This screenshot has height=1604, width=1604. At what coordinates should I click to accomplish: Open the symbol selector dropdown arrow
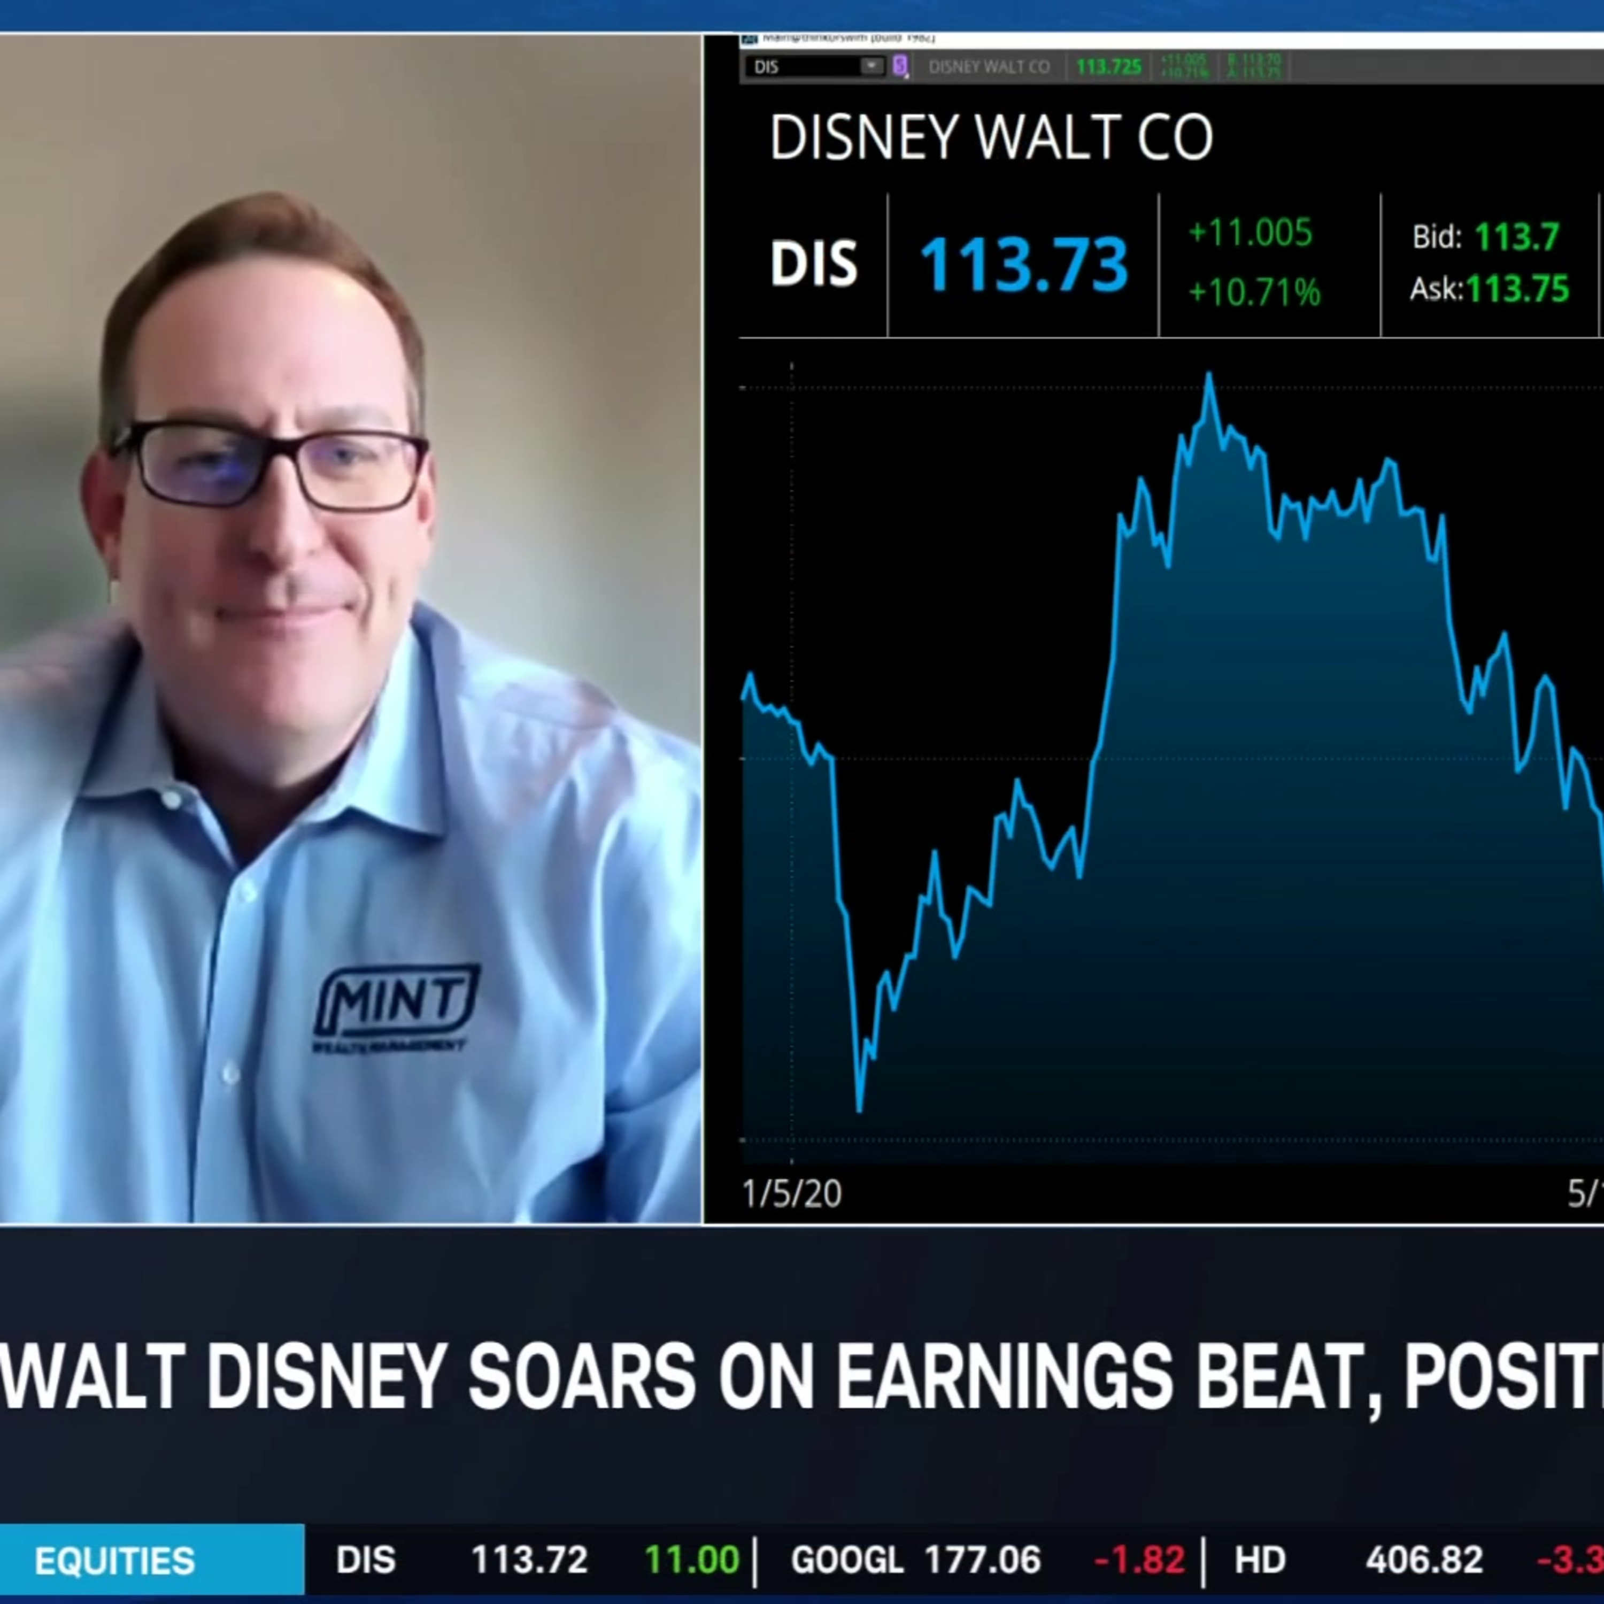tap(873, 66)
